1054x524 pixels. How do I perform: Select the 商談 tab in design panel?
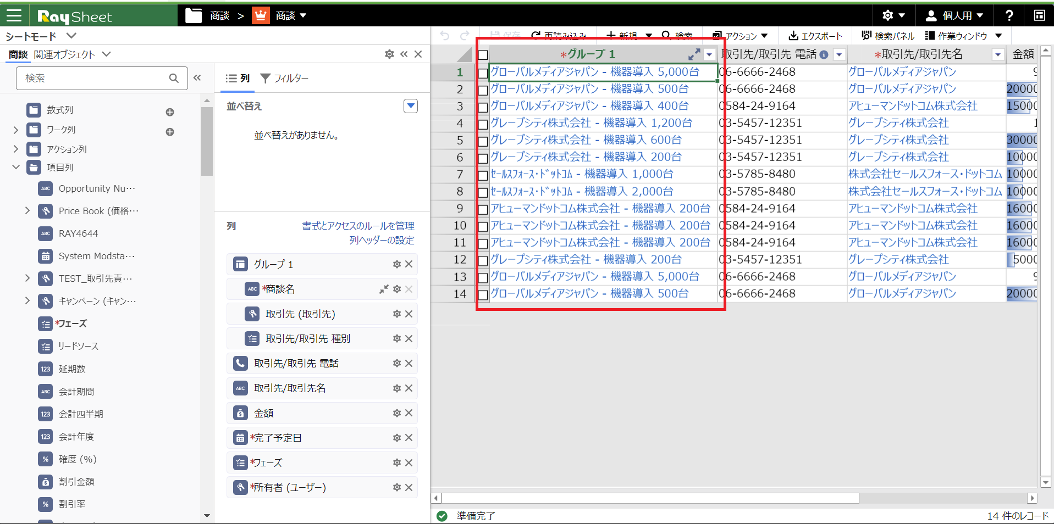(18, 54)
